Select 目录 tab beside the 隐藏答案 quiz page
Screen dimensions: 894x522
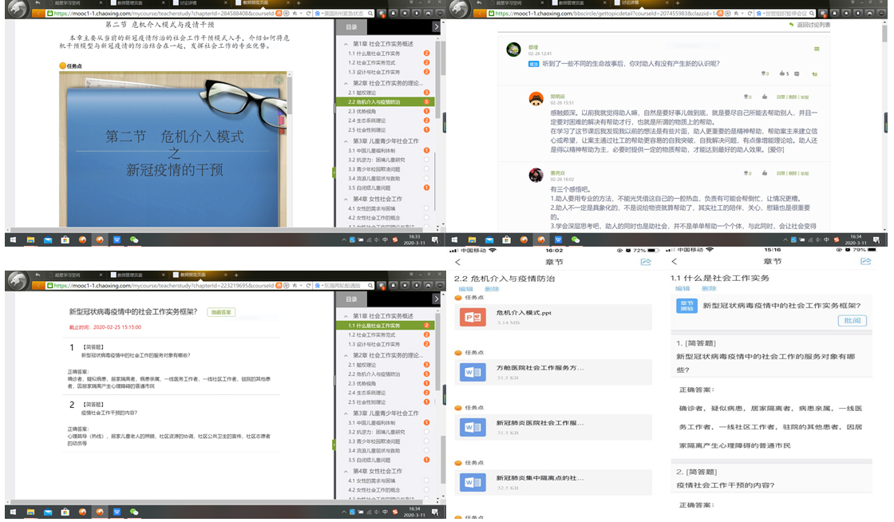[352, 299]
